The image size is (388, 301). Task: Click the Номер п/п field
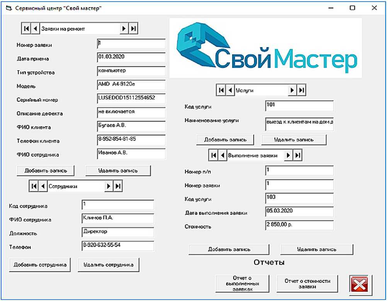pyautogui.click(x=300, y=171)
